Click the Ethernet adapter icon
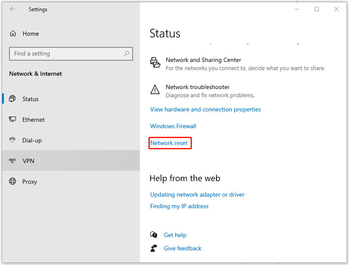 (13, 120)
